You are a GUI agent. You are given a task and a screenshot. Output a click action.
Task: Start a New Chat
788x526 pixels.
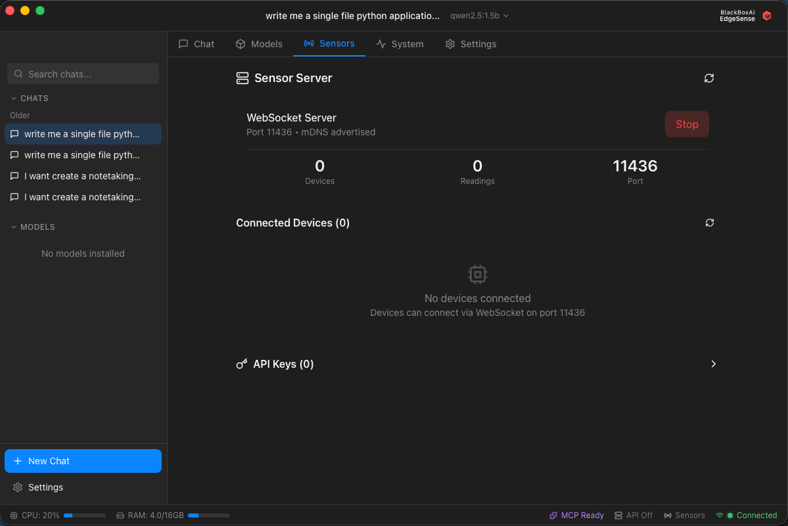pyautogui.click(x=83, y=461)
